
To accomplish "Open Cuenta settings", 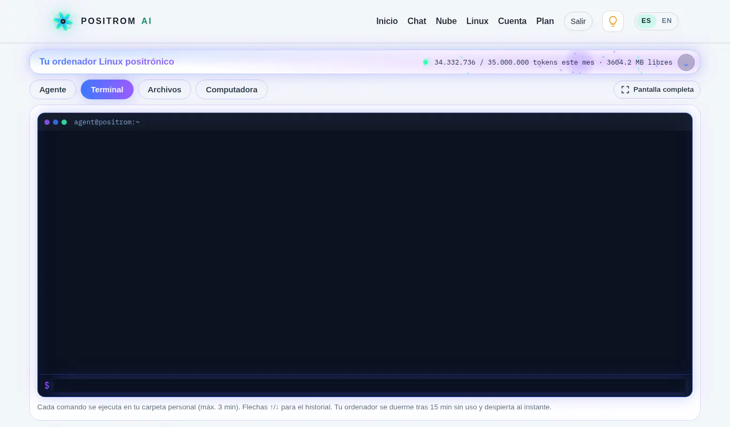I will point(512,21).
